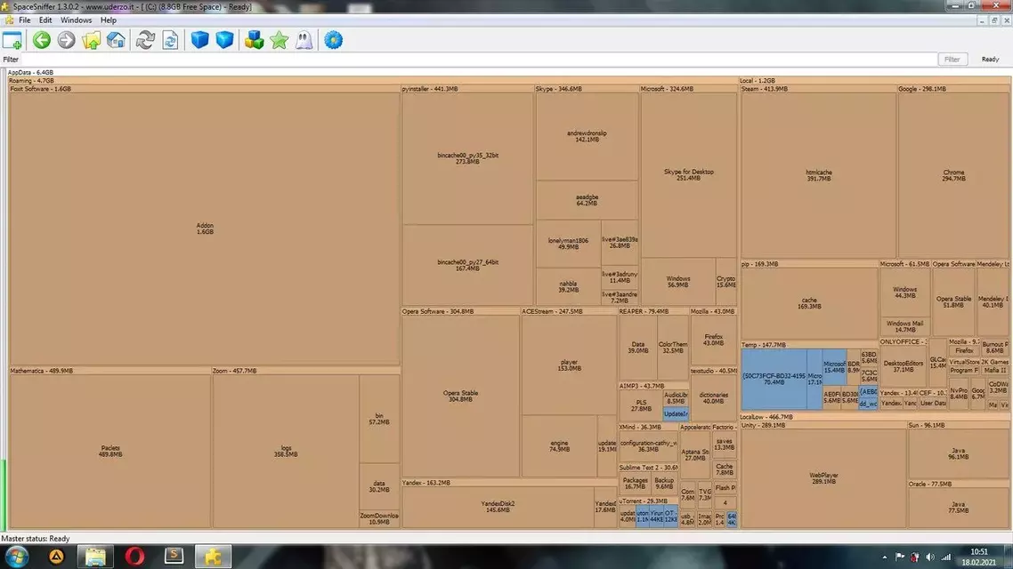Open AIMP from the taskbar

coord(56,556)
